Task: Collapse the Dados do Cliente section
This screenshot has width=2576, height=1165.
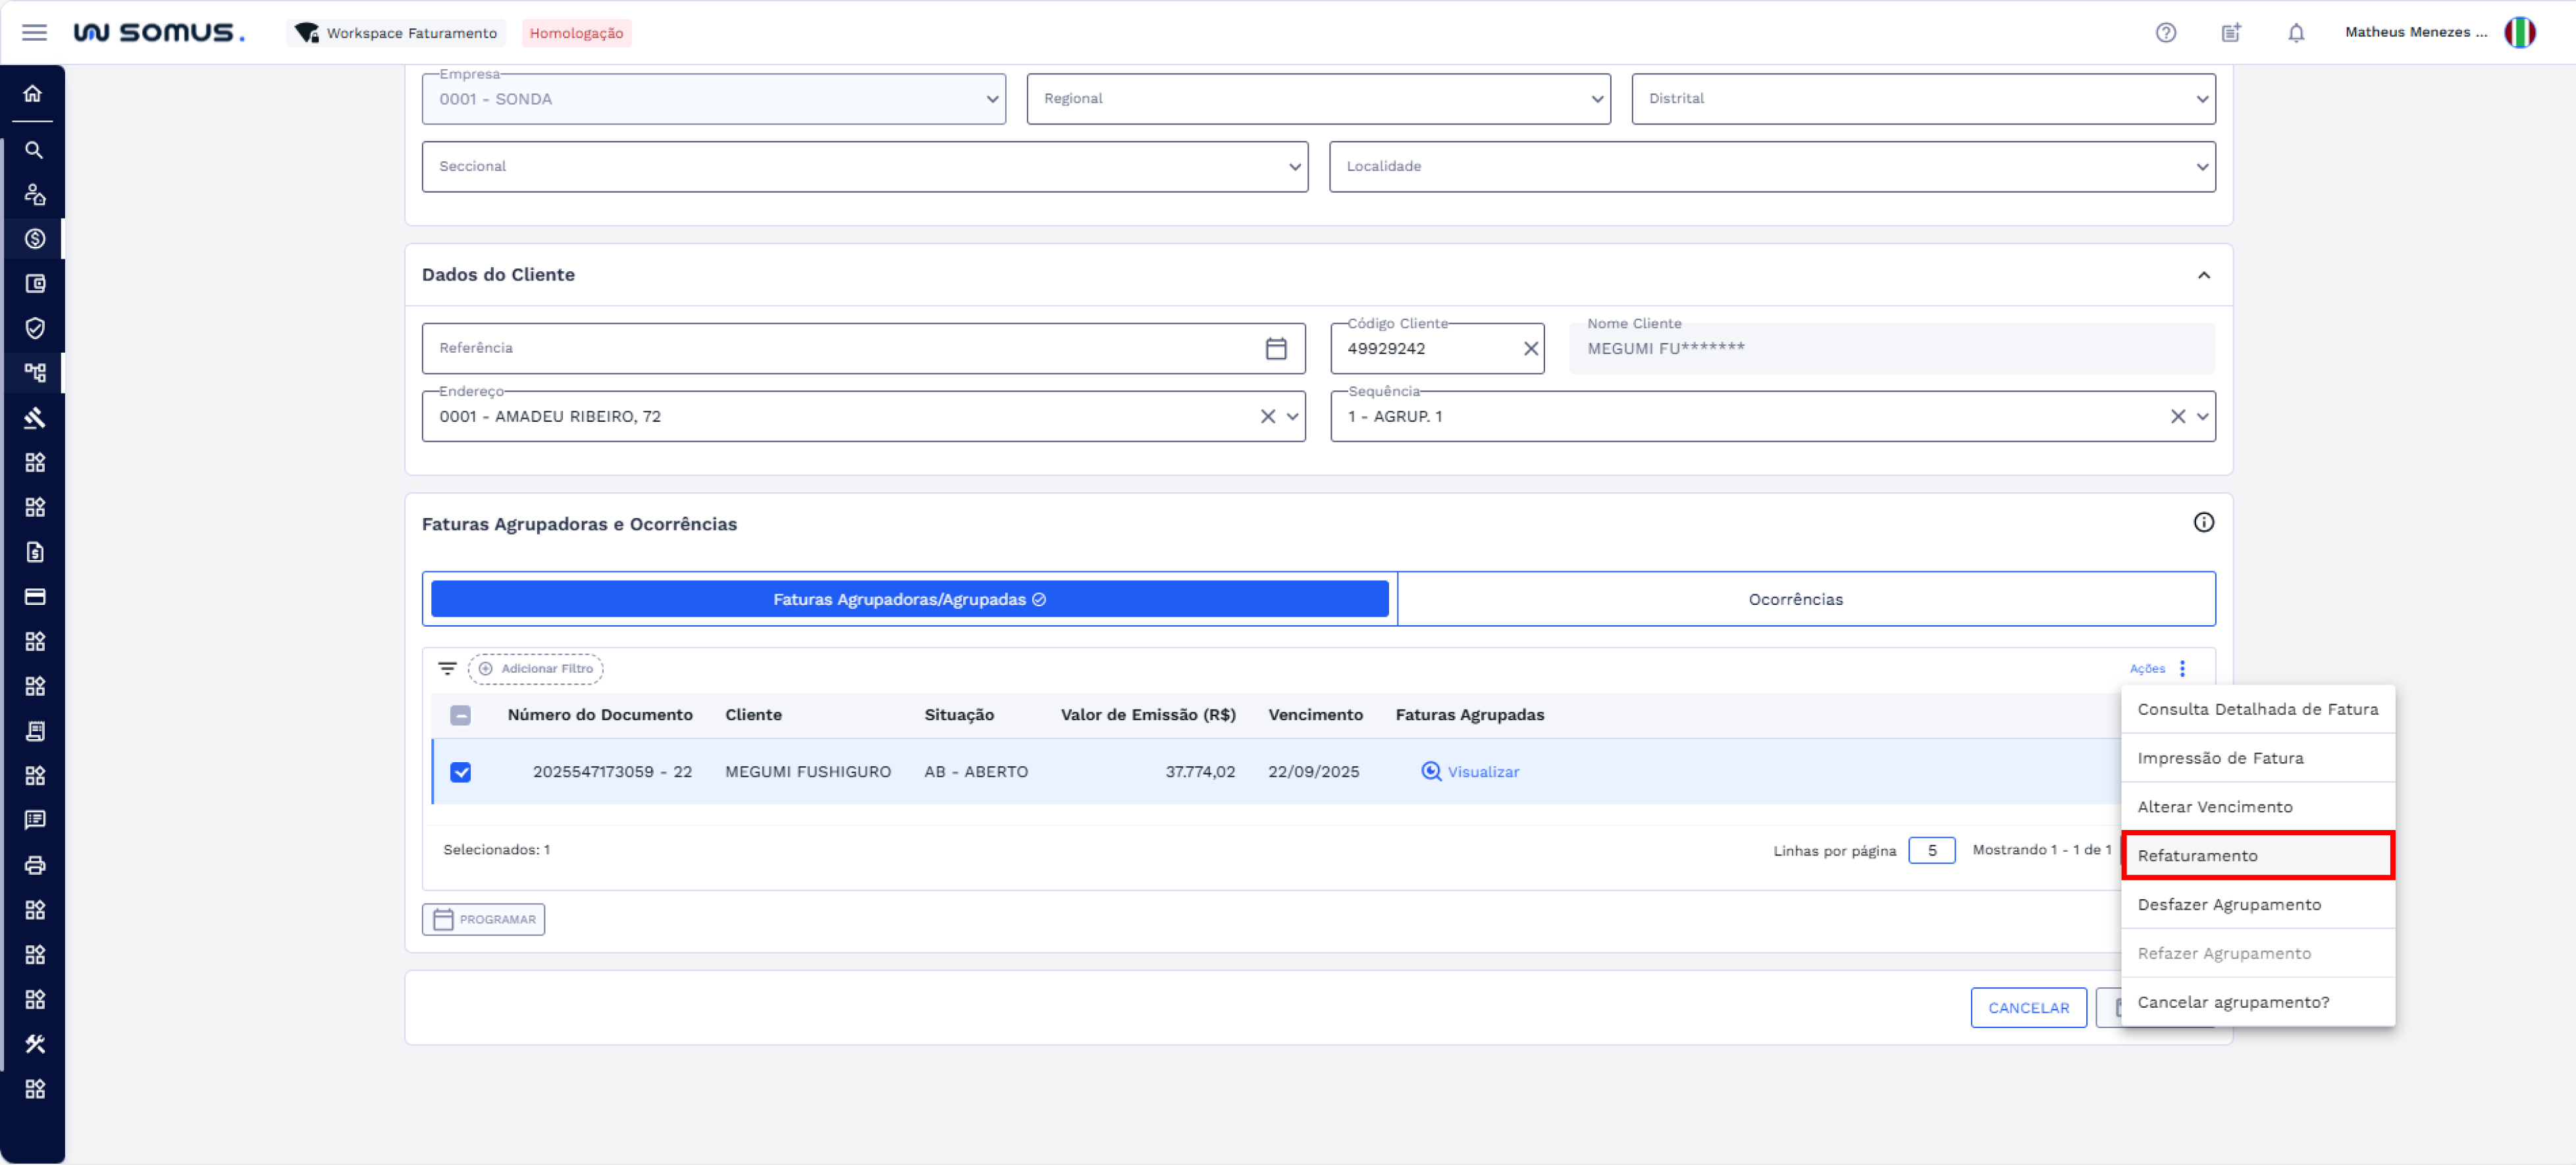Action: click(2203, 275)
